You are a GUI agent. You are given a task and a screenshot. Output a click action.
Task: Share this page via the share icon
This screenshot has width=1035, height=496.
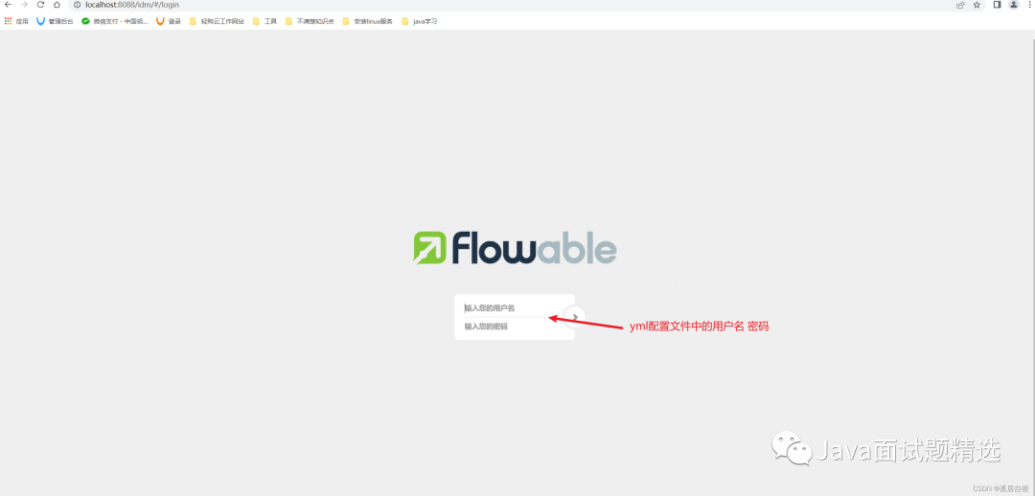click(960, 5)
